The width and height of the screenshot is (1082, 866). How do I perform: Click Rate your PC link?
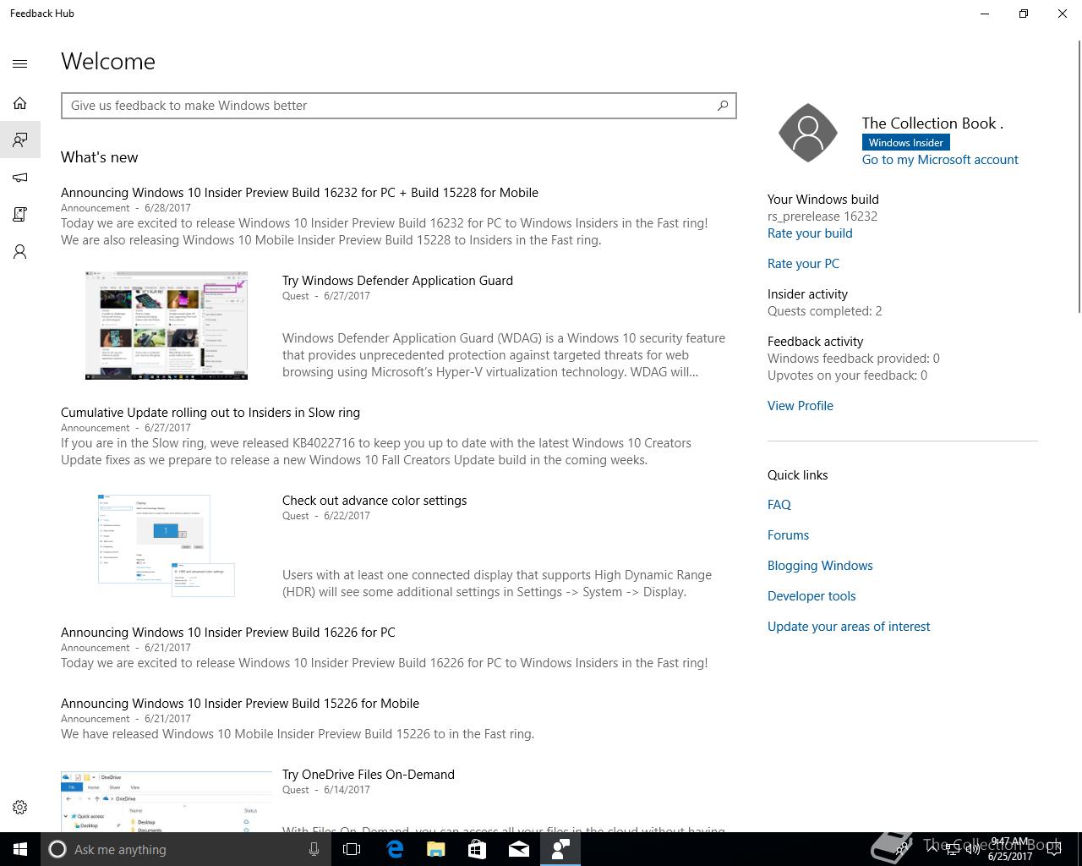[803, 264]
